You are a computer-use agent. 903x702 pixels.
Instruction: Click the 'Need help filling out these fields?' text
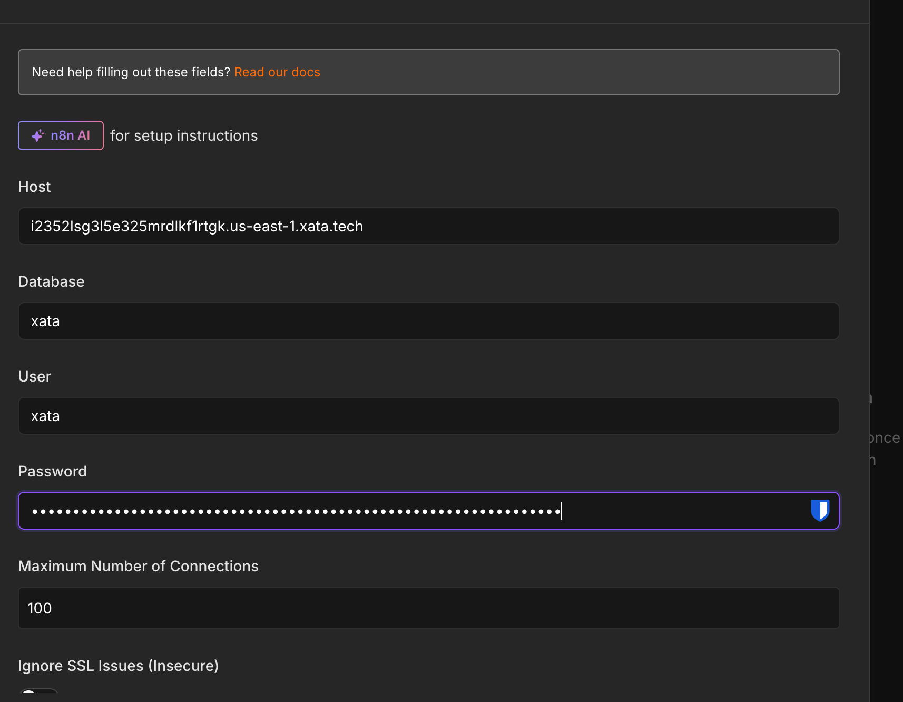click(x=131, y=72)
